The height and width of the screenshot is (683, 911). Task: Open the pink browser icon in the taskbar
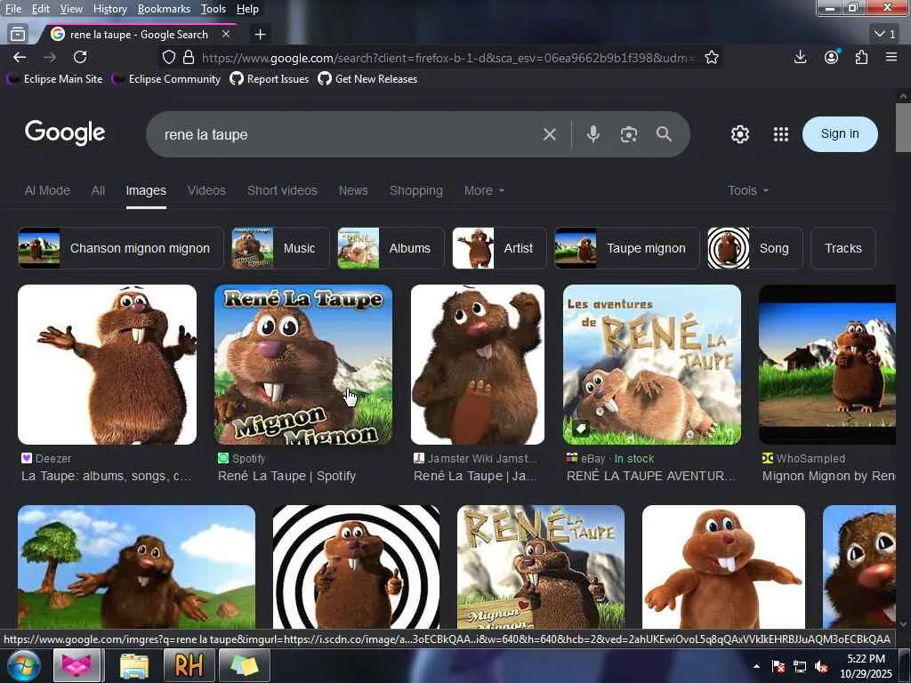(x=77, y=665)
